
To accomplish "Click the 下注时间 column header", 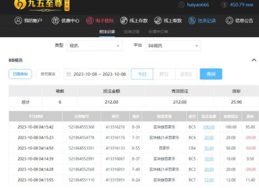I will pyautogui.click(x=35, y=116).
